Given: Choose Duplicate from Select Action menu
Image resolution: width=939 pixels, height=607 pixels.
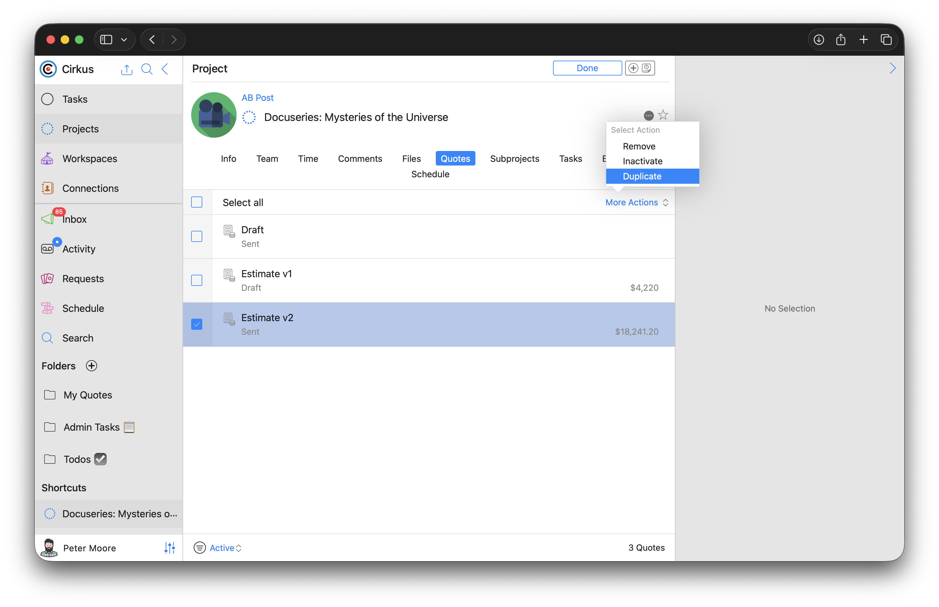Looking at the screenshot, I should click(642, 176).
